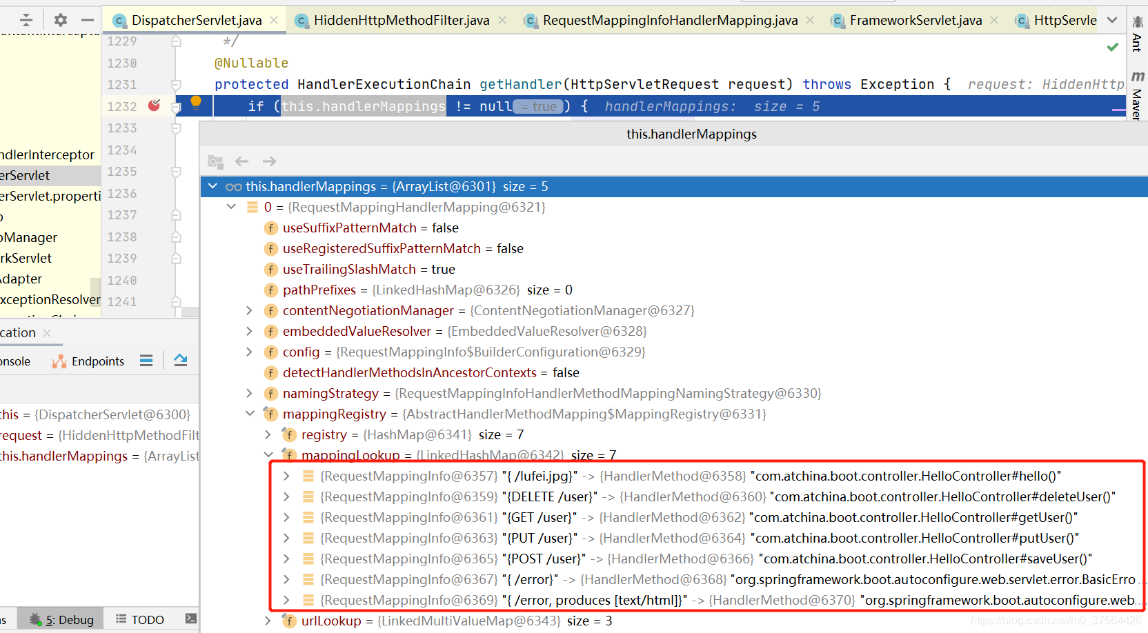Click the this.handlerMappings ArrayList watch entry
1148x633 pixels.
point(99,456)
